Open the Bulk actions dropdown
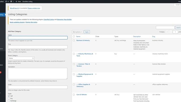Screen dimensions: 181x102 tap(77, 32)
